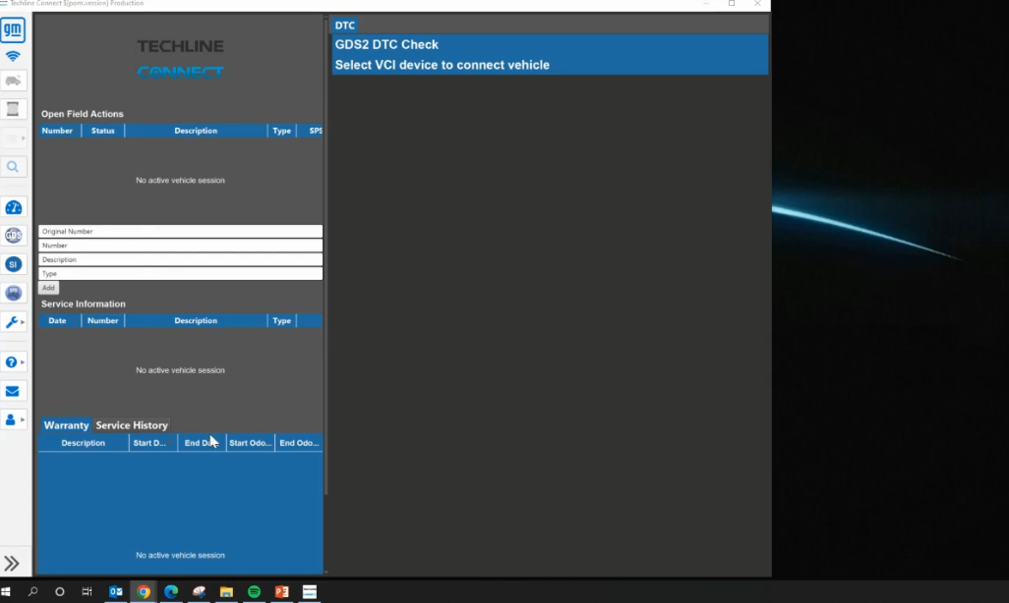Switch to Google Chrome on the taskbar
The image size is (1009, 603).
click(144, 591)
